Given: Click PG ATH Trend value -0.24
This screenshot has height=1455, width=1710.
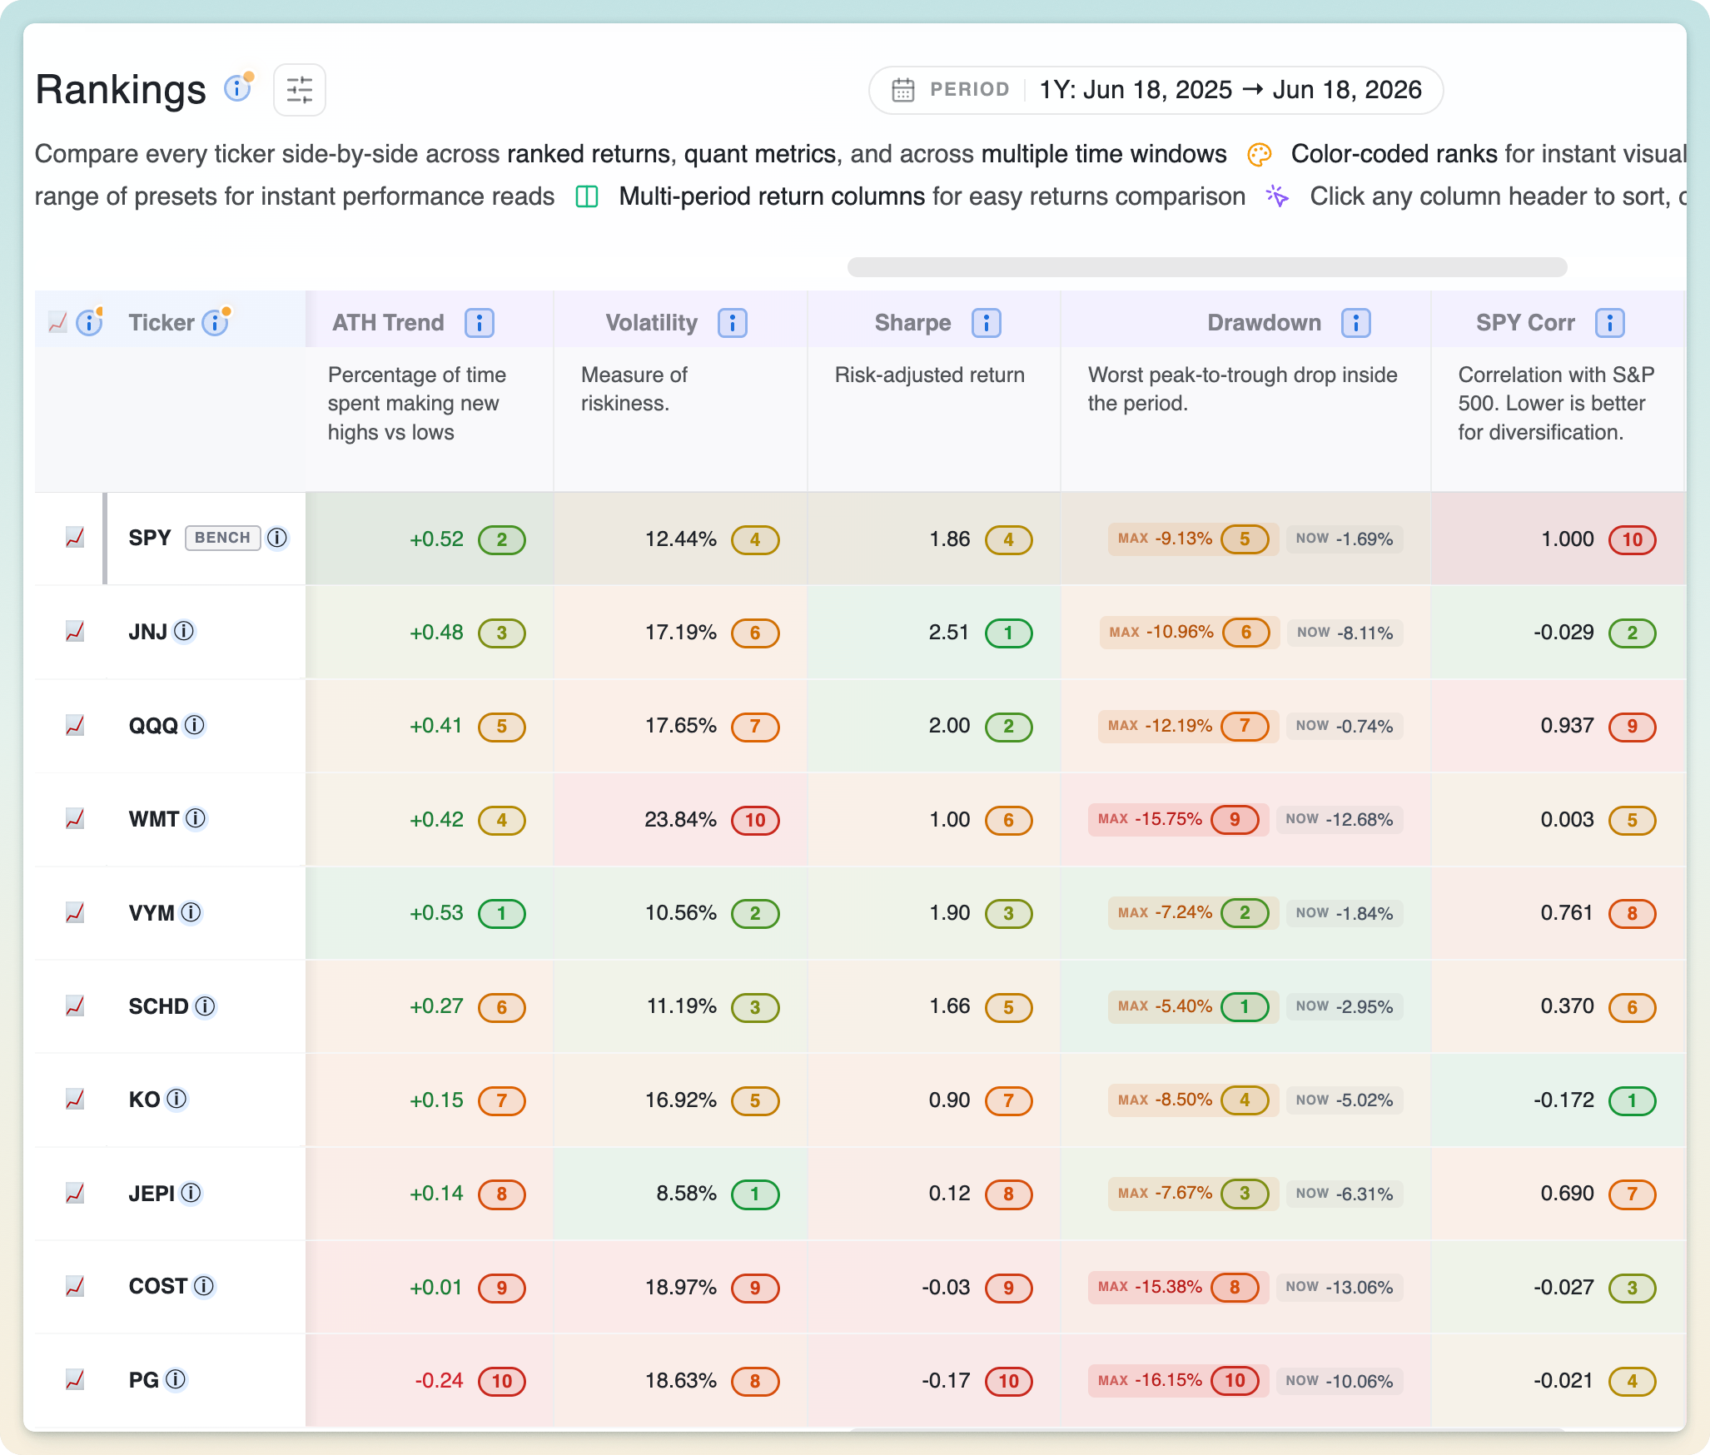Looking at the screenshot, I should coord(439,1381).
